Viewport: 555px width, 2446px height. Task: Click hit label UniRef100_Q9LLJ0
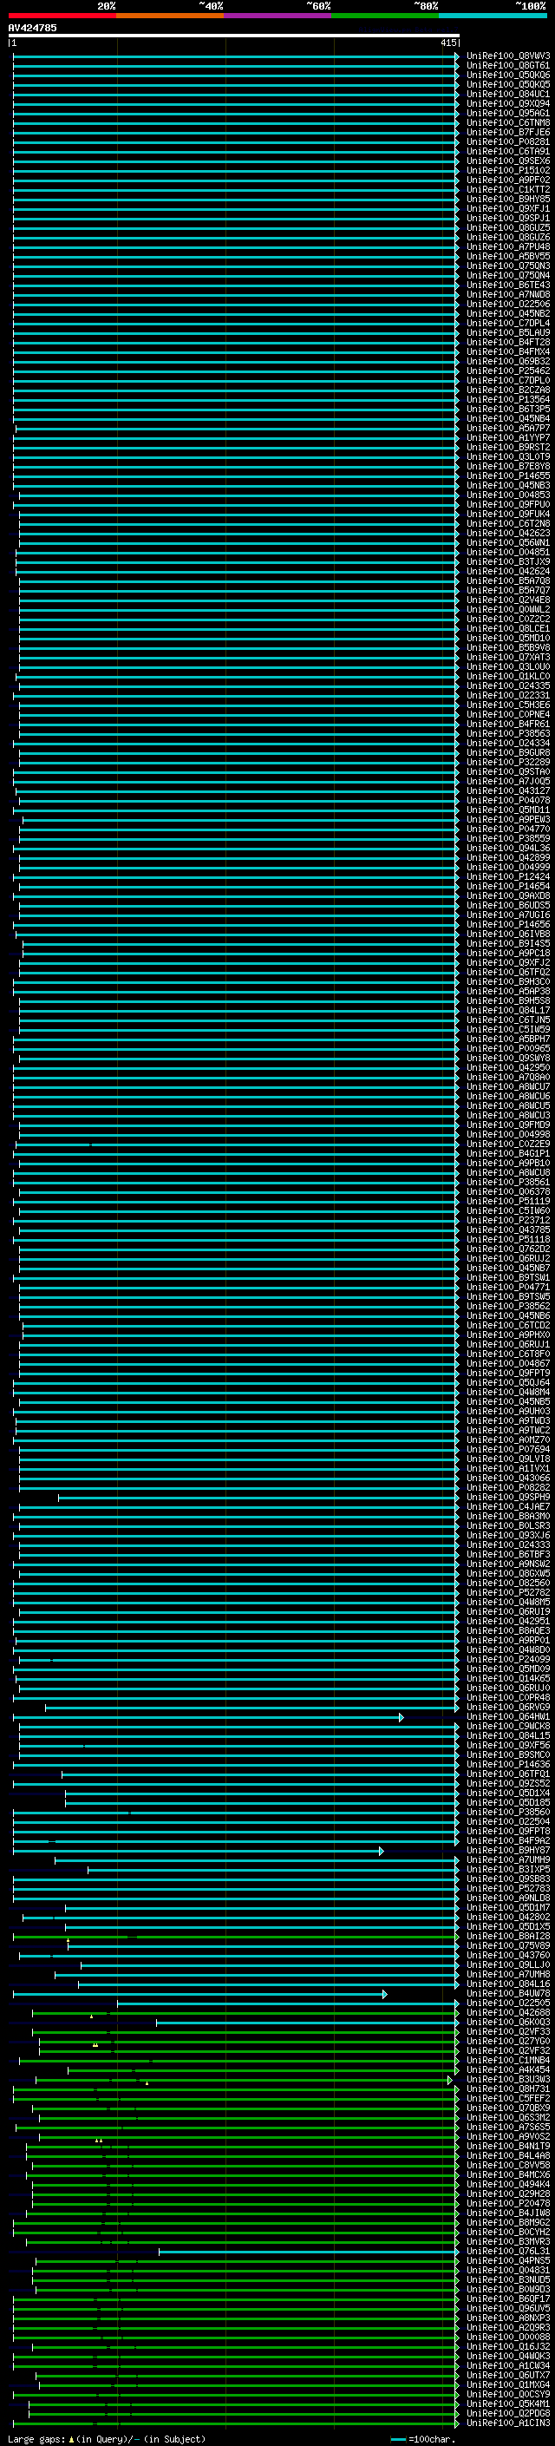coord(507,1964)
